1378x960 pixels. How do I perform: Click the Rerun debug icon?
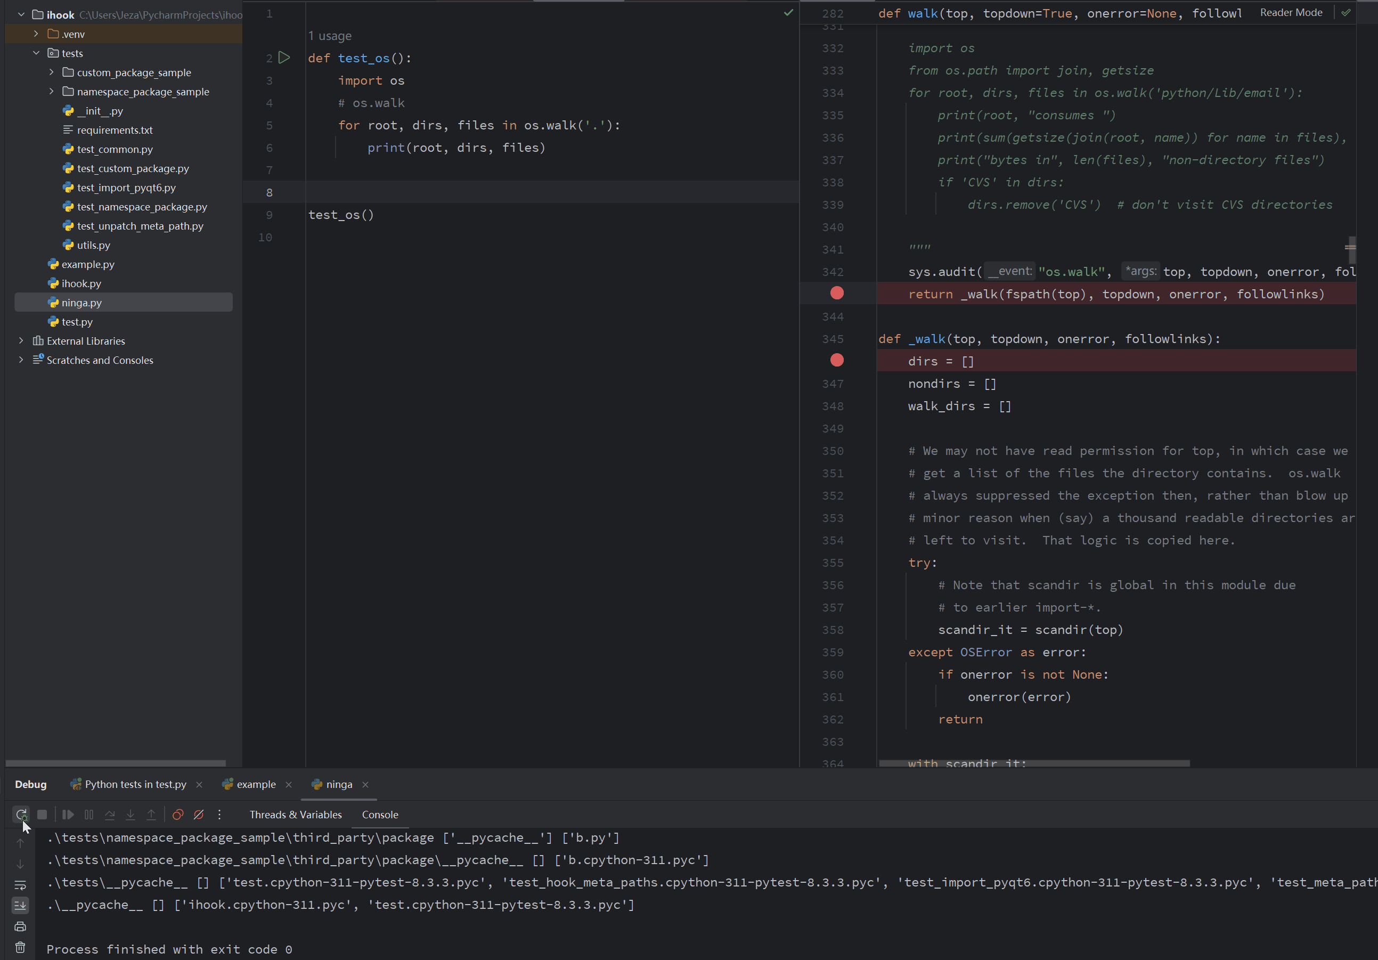[21, 814]
